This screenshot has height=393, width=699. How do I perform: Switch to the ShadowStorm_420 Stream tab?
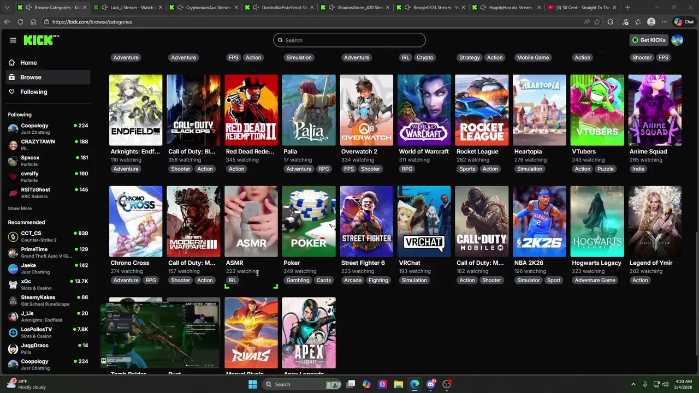pos(356,7)
